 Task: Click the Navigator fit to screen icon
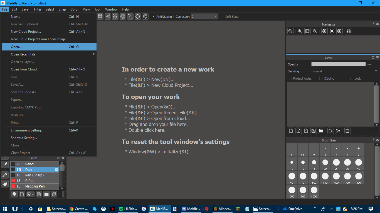307,31
